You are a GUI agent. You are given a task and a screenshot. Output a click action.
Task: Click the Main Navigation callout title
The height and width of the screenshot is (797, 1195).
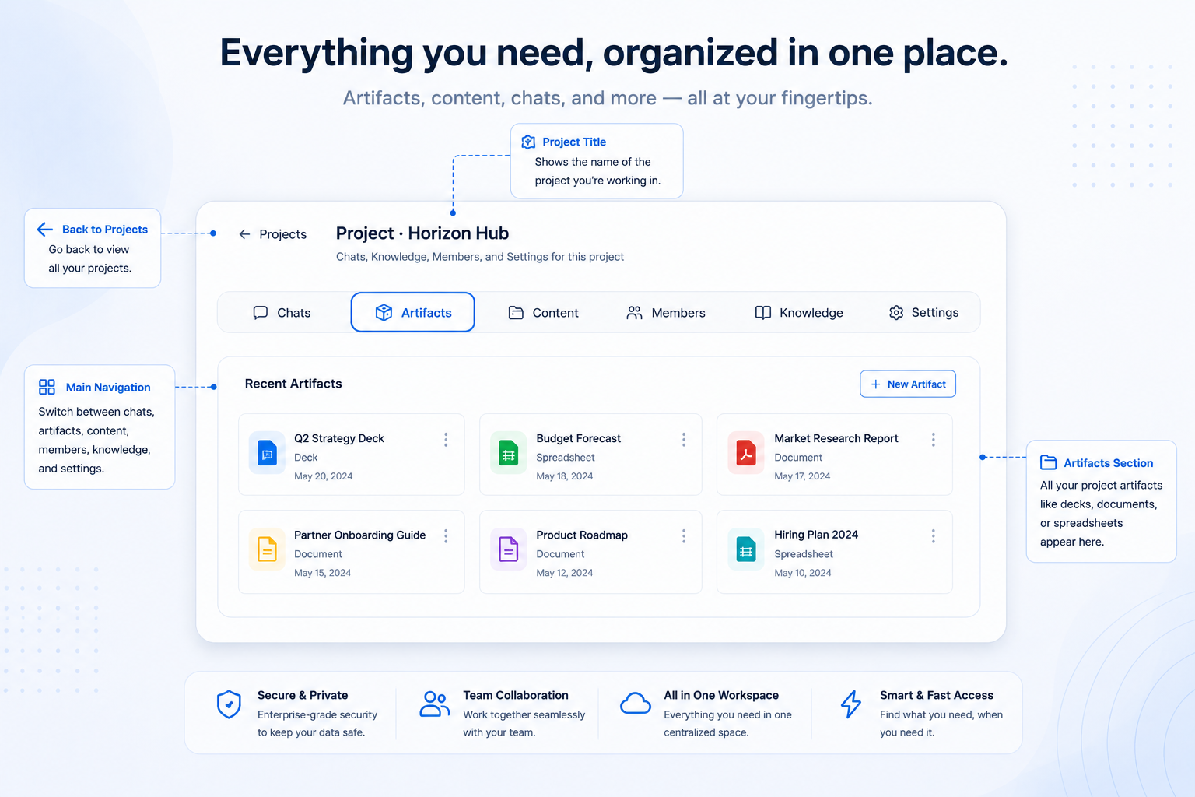click(108, 388)
